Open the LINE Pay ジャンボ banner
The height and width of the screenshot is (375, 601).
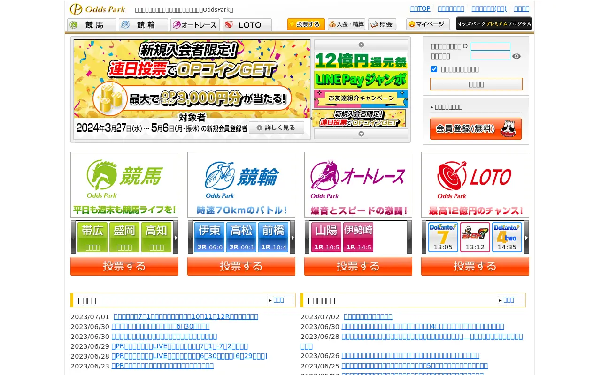(x=361, y=80)
